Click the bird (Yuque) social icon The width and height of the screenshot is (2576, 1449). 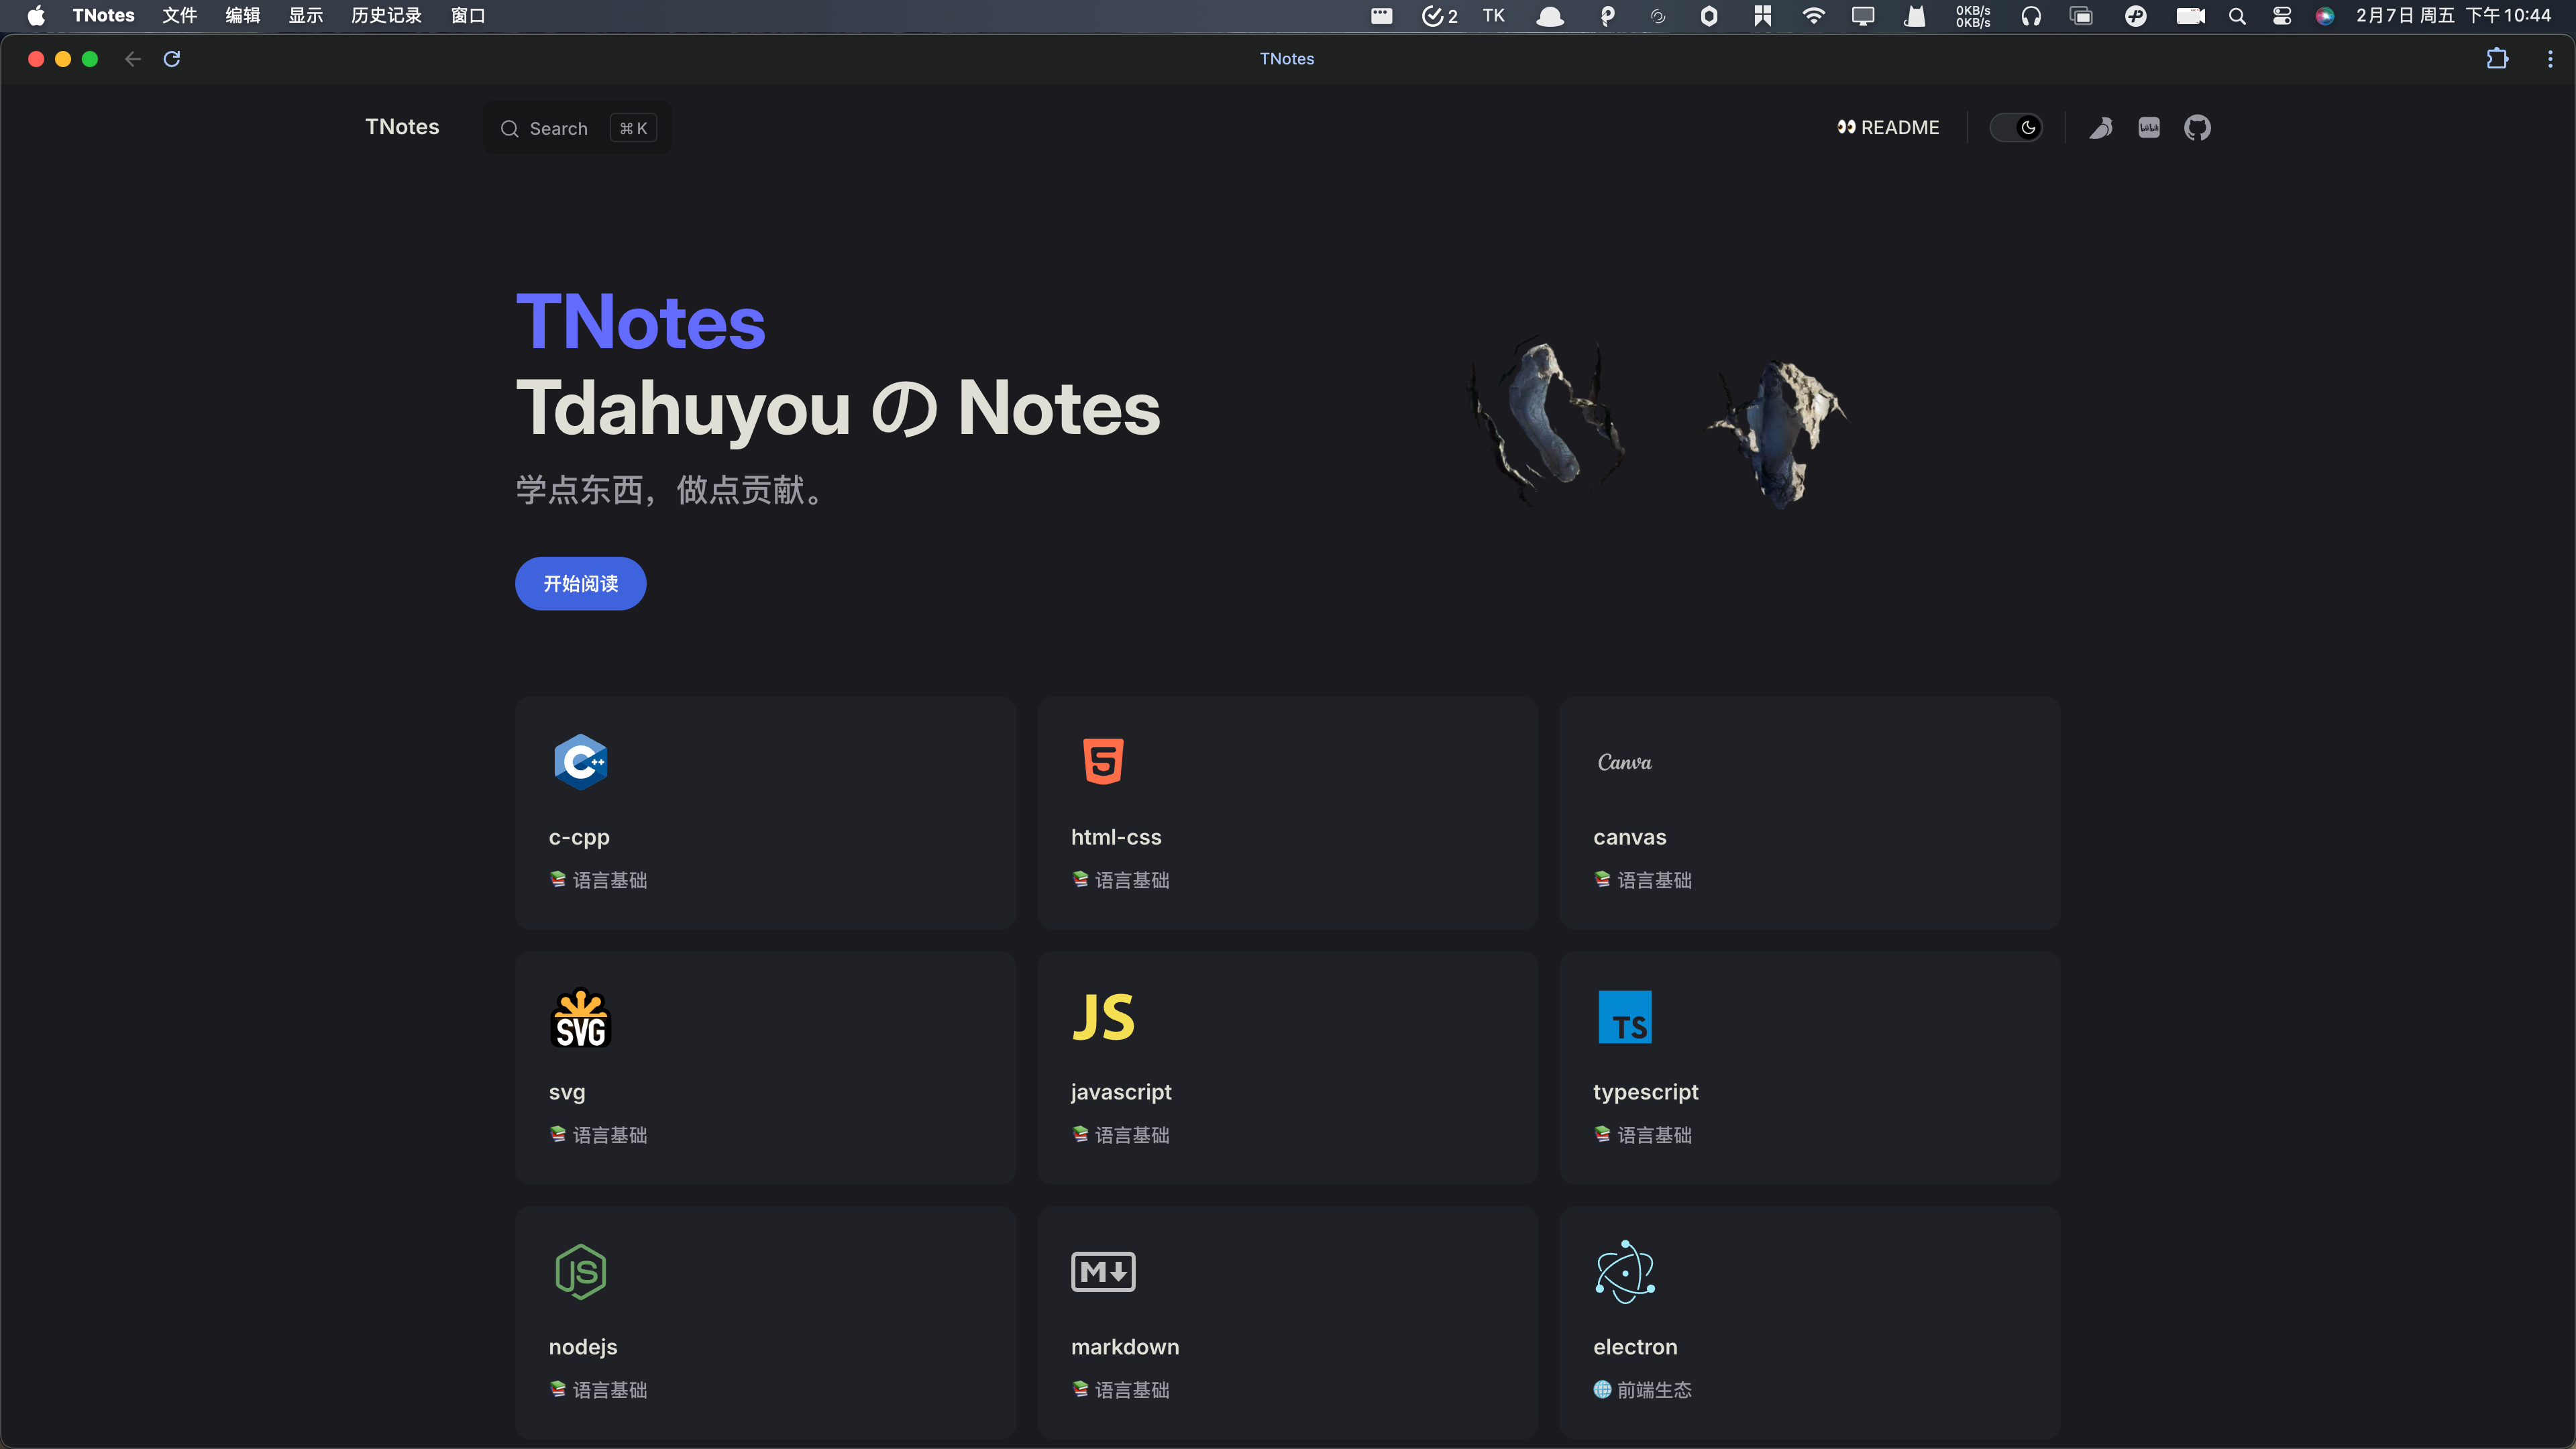pyautogui.click(x=2101, y=128)
